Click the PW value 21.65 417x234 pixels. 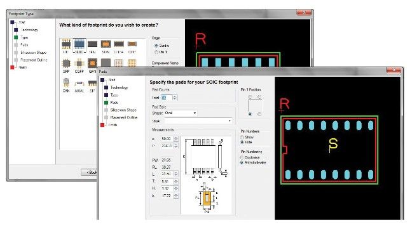tap(166, 160)
